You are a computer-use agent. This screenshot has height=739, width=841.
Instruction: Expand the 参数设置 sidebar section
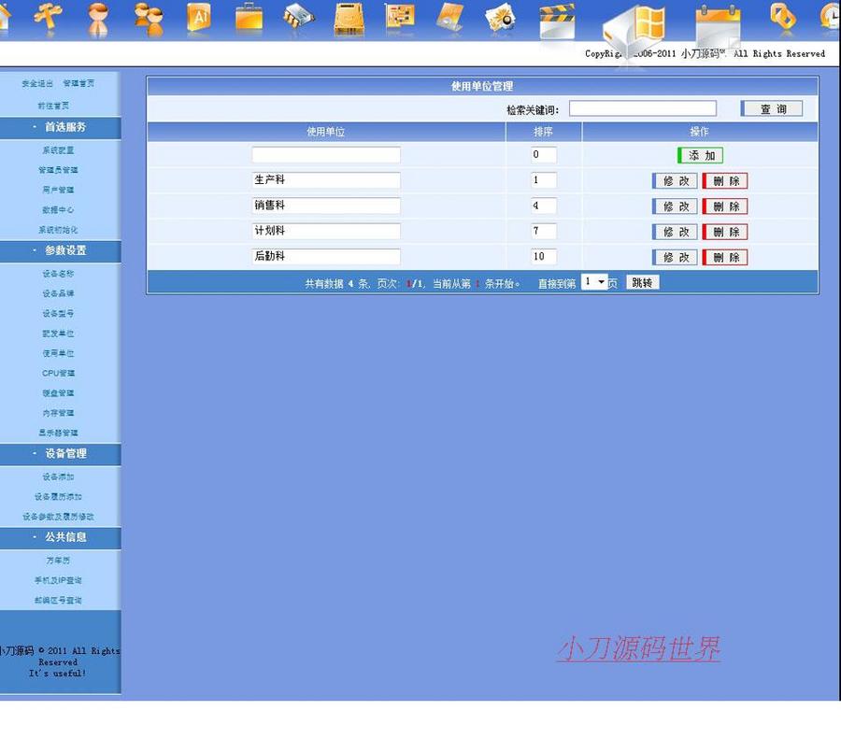(x=58, y=251)
